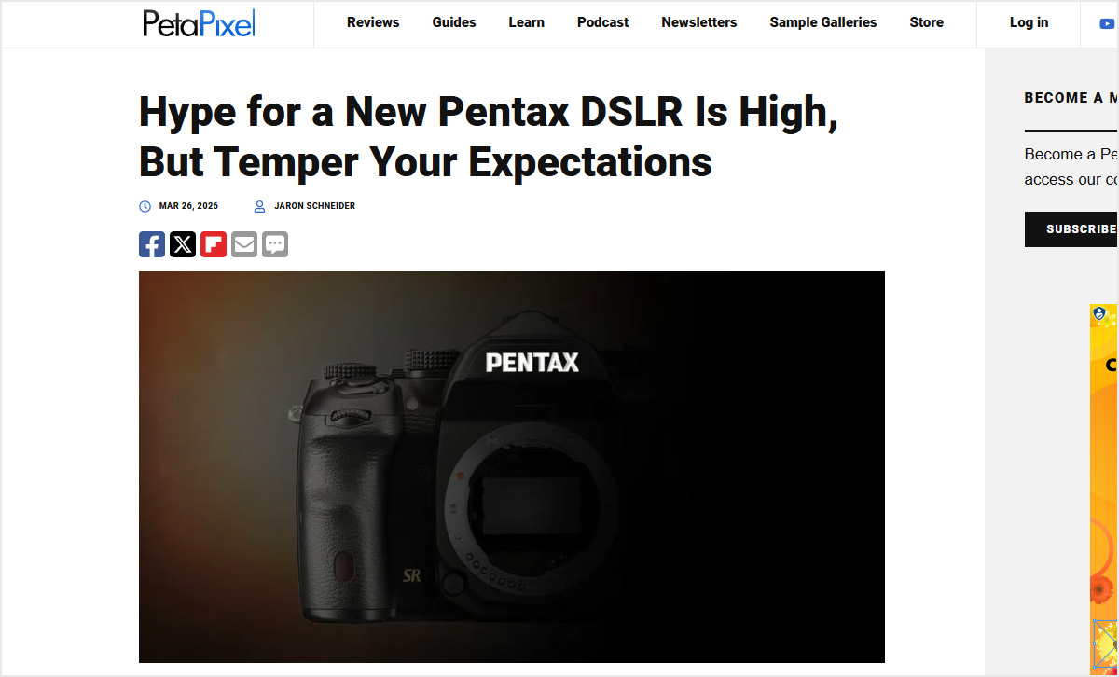Image resolution: width=1119 pixels, height=677 pixels.
Task: Open Newsletters page
Action: (x=699, y=22)
